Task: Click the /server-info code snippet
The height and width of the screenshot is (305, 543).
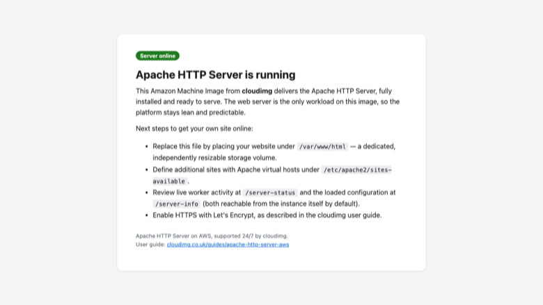Action: pos(177,204)
